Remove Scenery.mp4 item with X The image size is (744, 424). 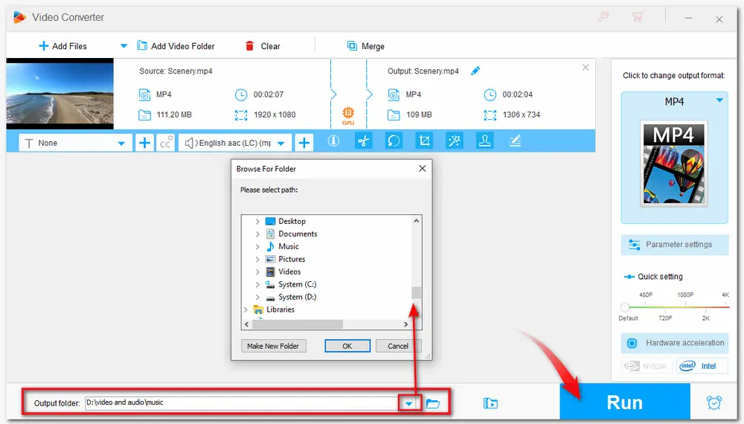point(586,68)
